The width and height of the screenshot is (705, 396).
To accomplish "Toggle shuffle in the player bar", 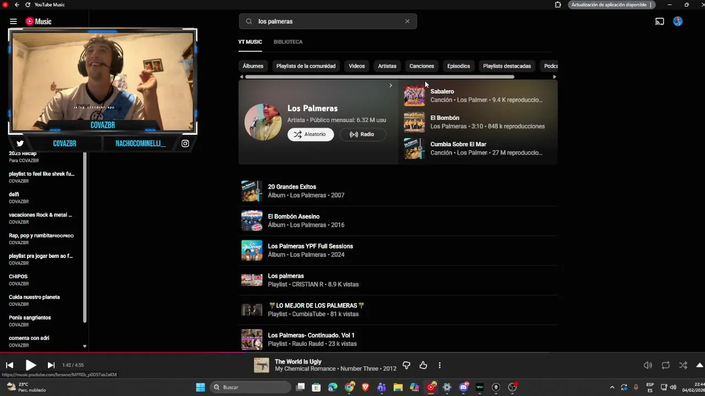I will click(x=683, y=365).
